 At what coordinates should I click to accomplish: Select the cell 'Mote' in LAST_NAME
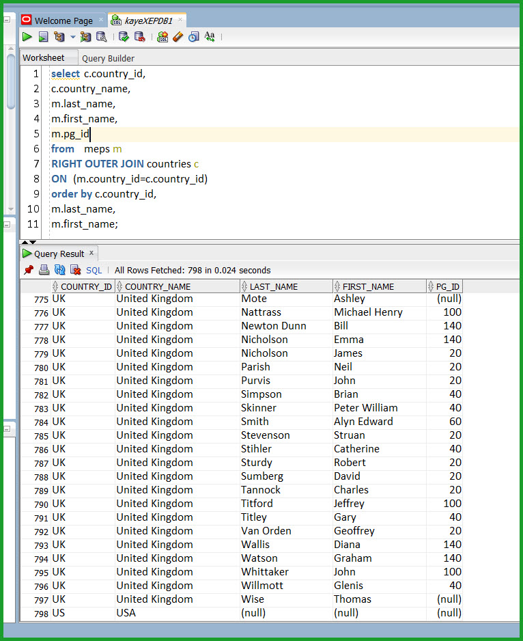[287, 299]
